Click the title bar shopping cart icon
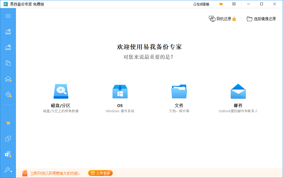 tap(221, 4)
